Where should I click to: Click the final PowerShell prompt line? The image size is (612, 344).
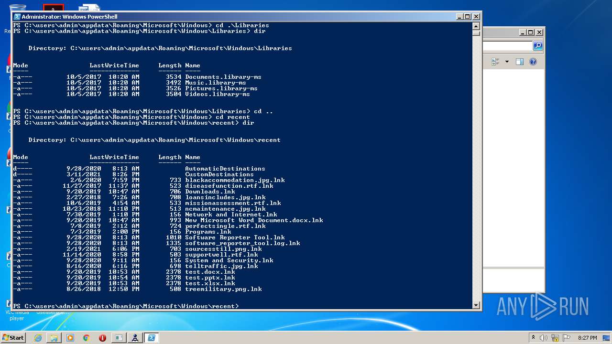pos(126,306)
